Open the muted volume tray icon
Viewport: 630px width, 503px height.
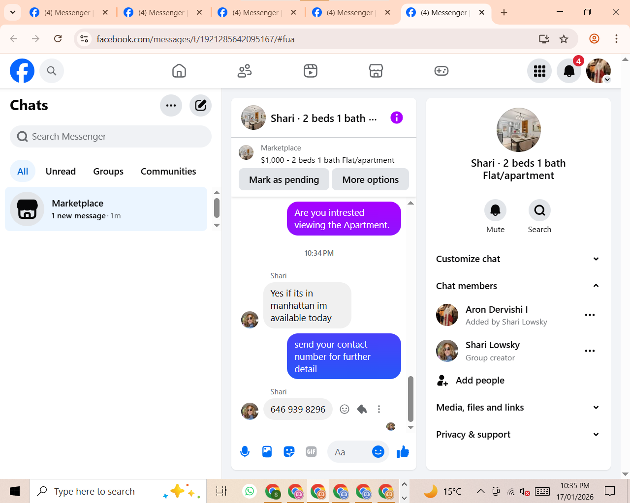[x=525, y=492]
